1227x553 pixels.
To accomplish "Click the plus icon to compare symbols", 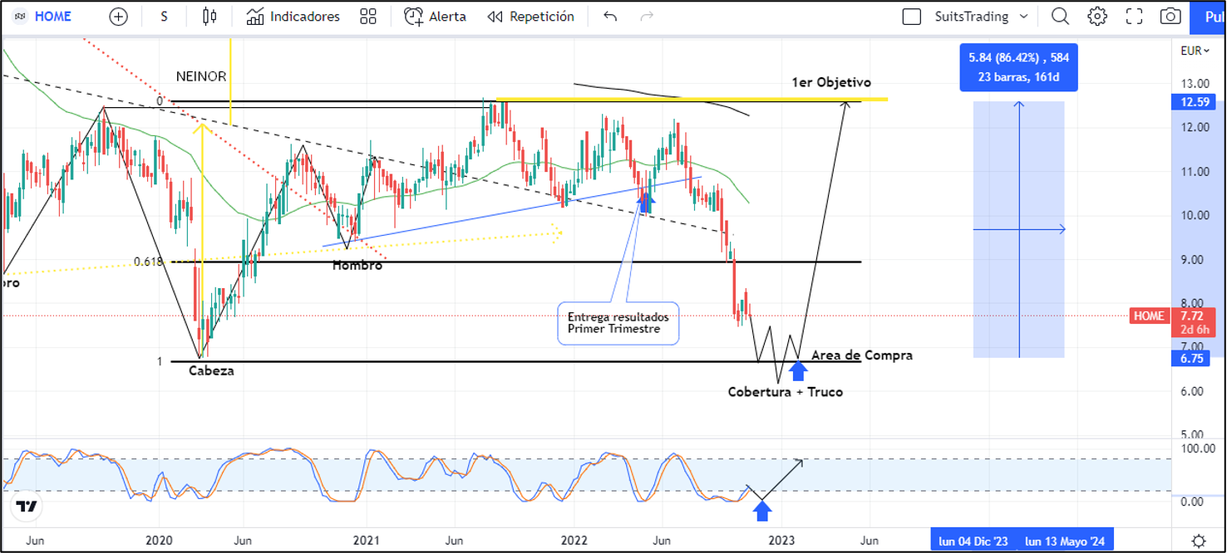I will (x=119, y=17).
